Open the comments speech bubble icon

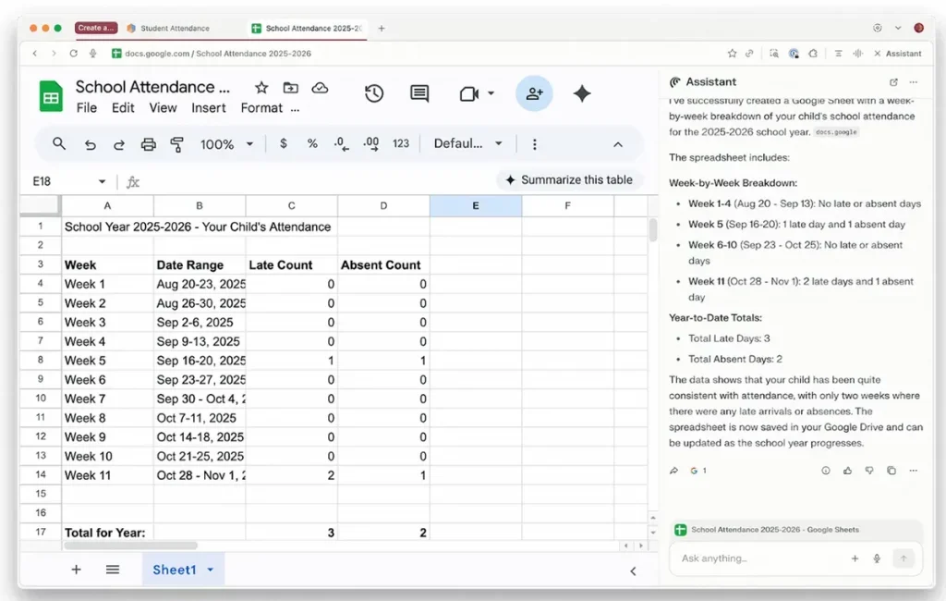tap(419, 93)
